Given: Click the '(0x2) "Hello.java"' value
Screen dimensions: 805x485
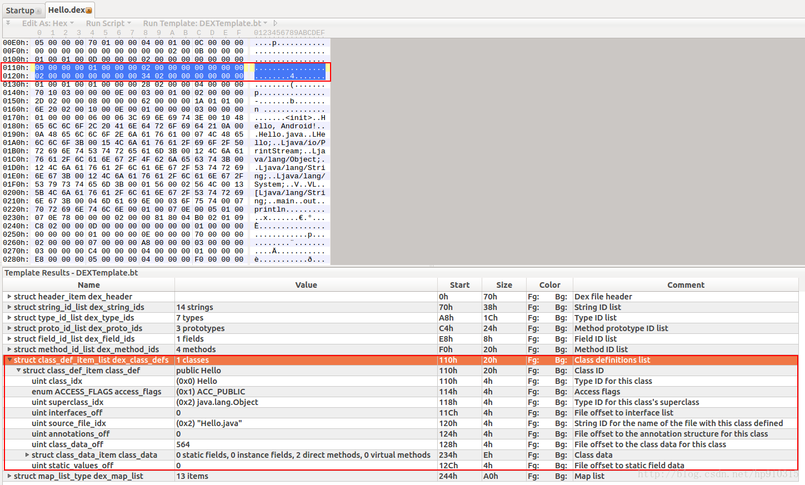Looking at the screenshot, I should point(209,423).
